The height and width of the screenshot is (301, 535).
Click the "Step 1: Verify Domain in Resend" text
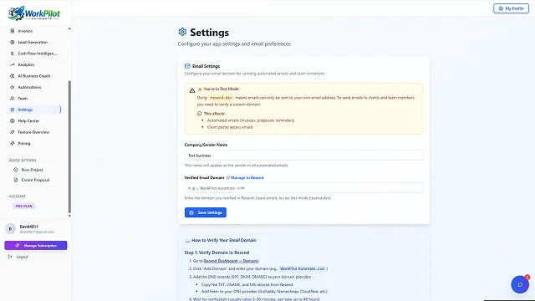pyautogui.click(x=217, y=253)
